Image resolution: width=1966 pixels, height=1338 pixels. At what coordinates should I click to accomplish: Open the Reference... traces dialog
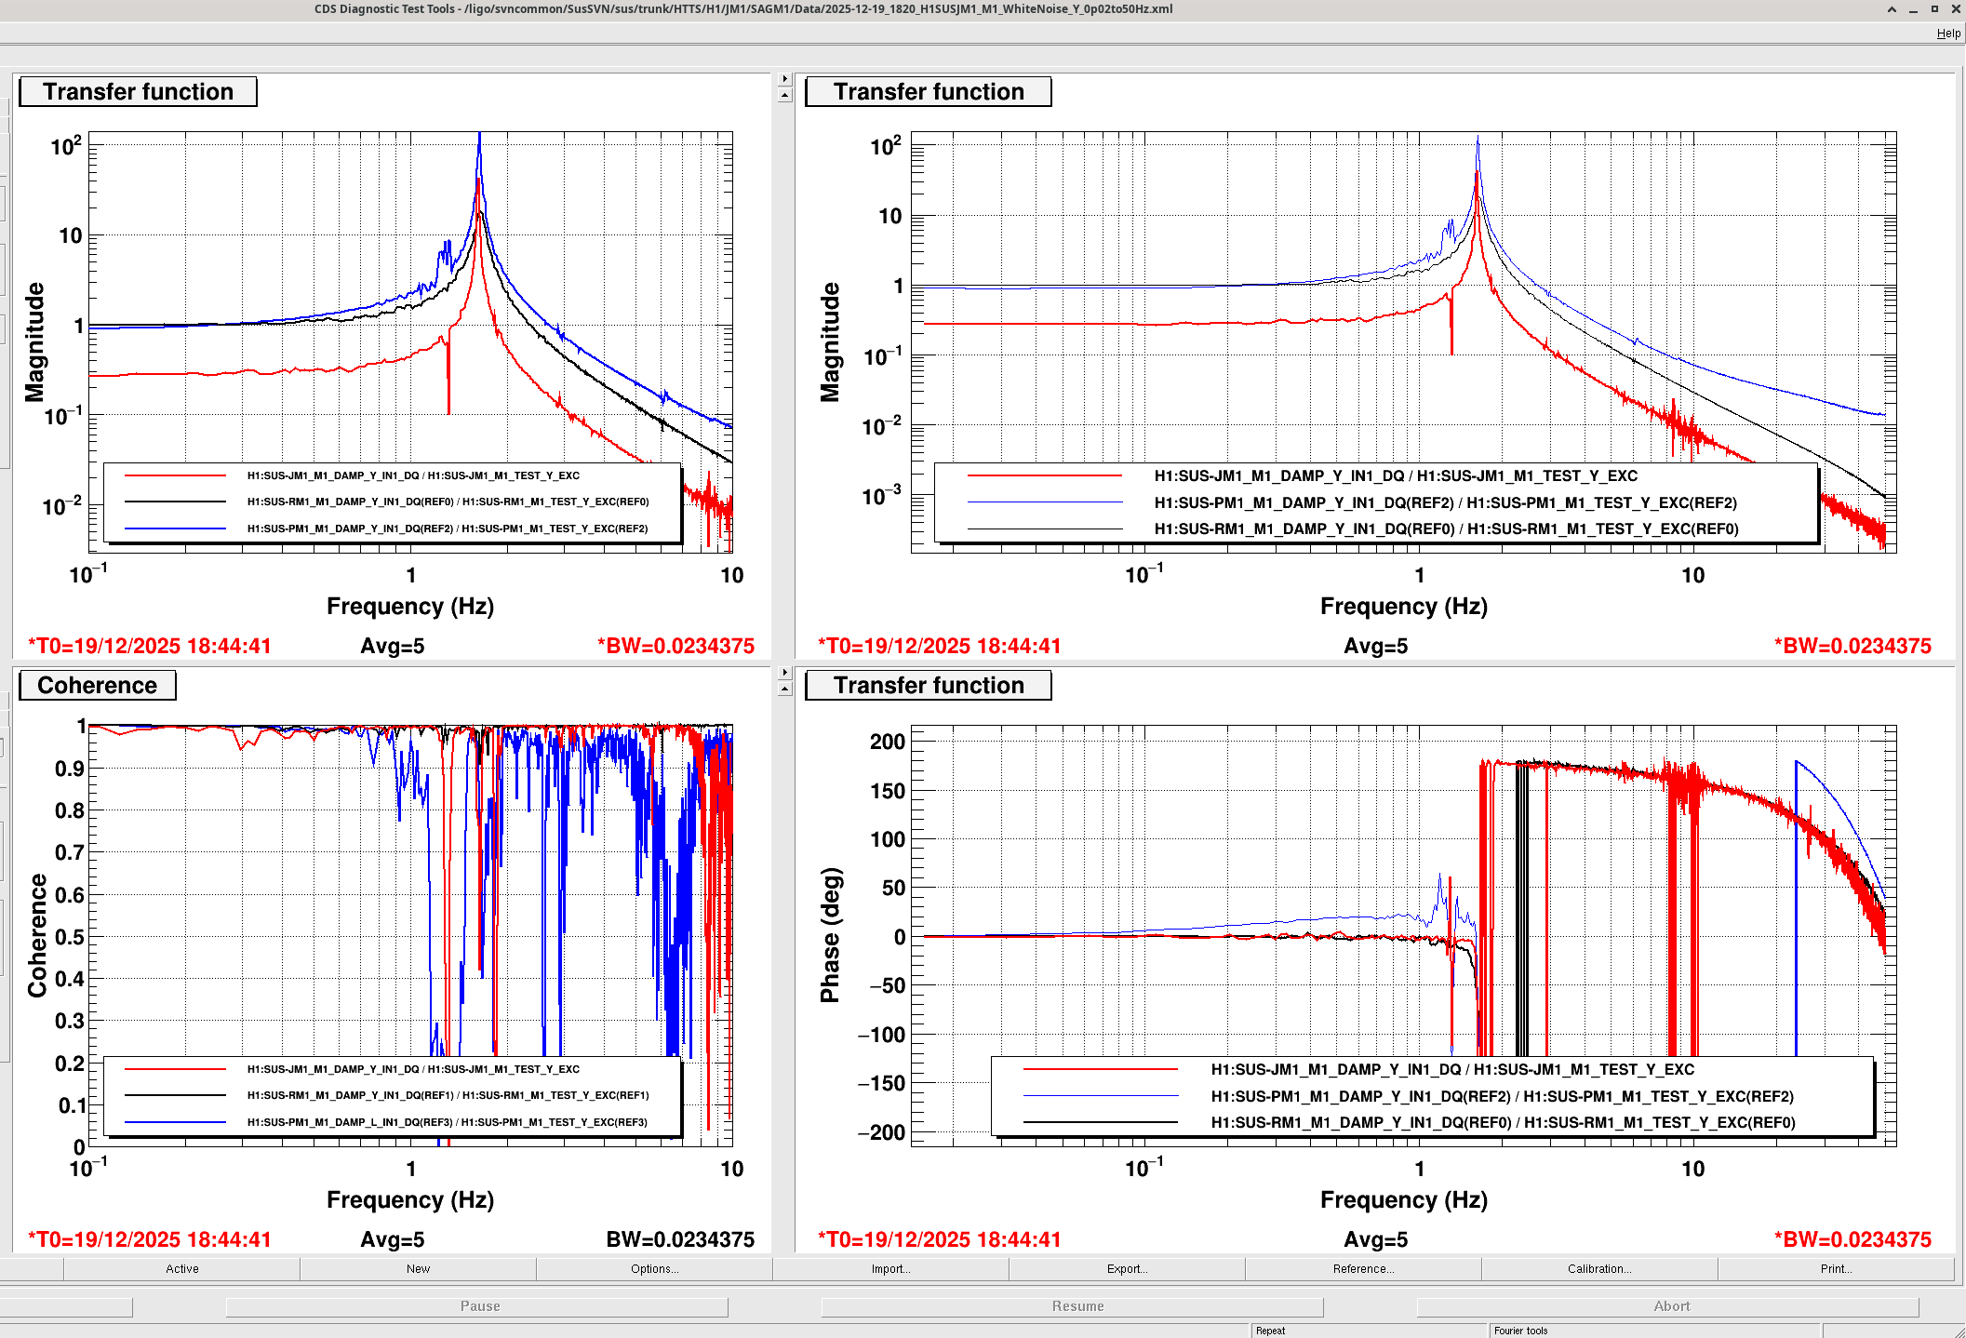(x=1363, y=1269)
